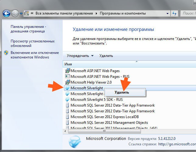Select 'Microsoft ASP.NET Web Pages' entry
The height and width of the screenshot is (152, 196).
click(95, 71)
